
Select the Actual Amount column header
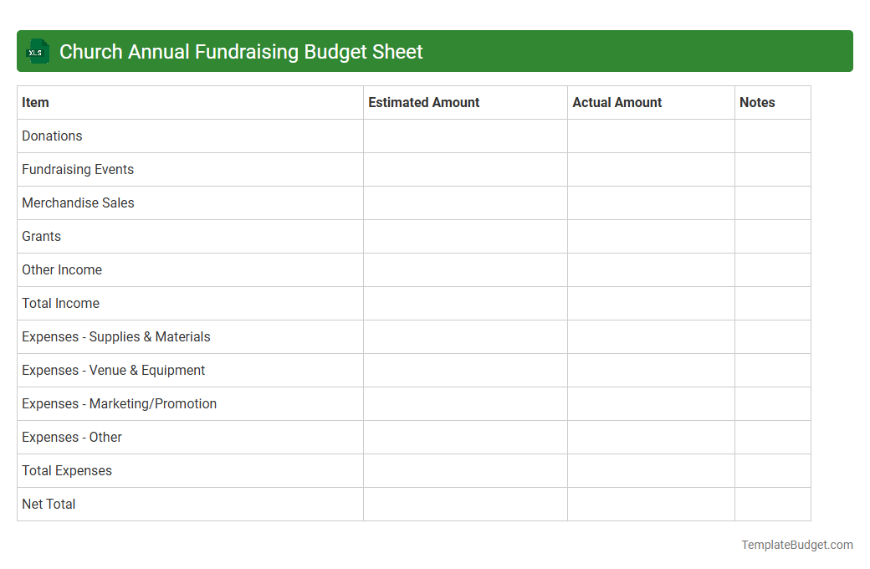point(617,102)
